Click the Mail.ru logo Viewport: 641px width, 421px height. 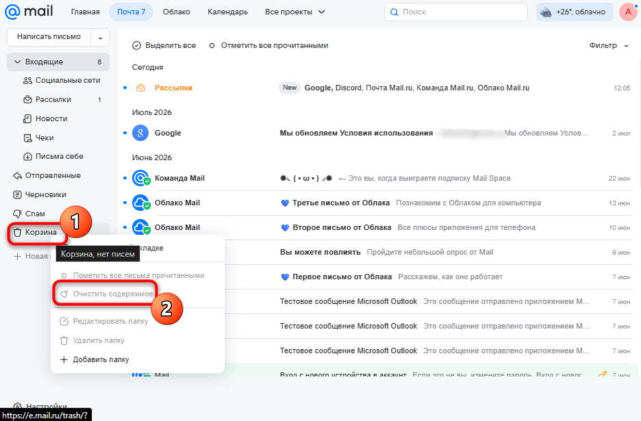point(29,12)
